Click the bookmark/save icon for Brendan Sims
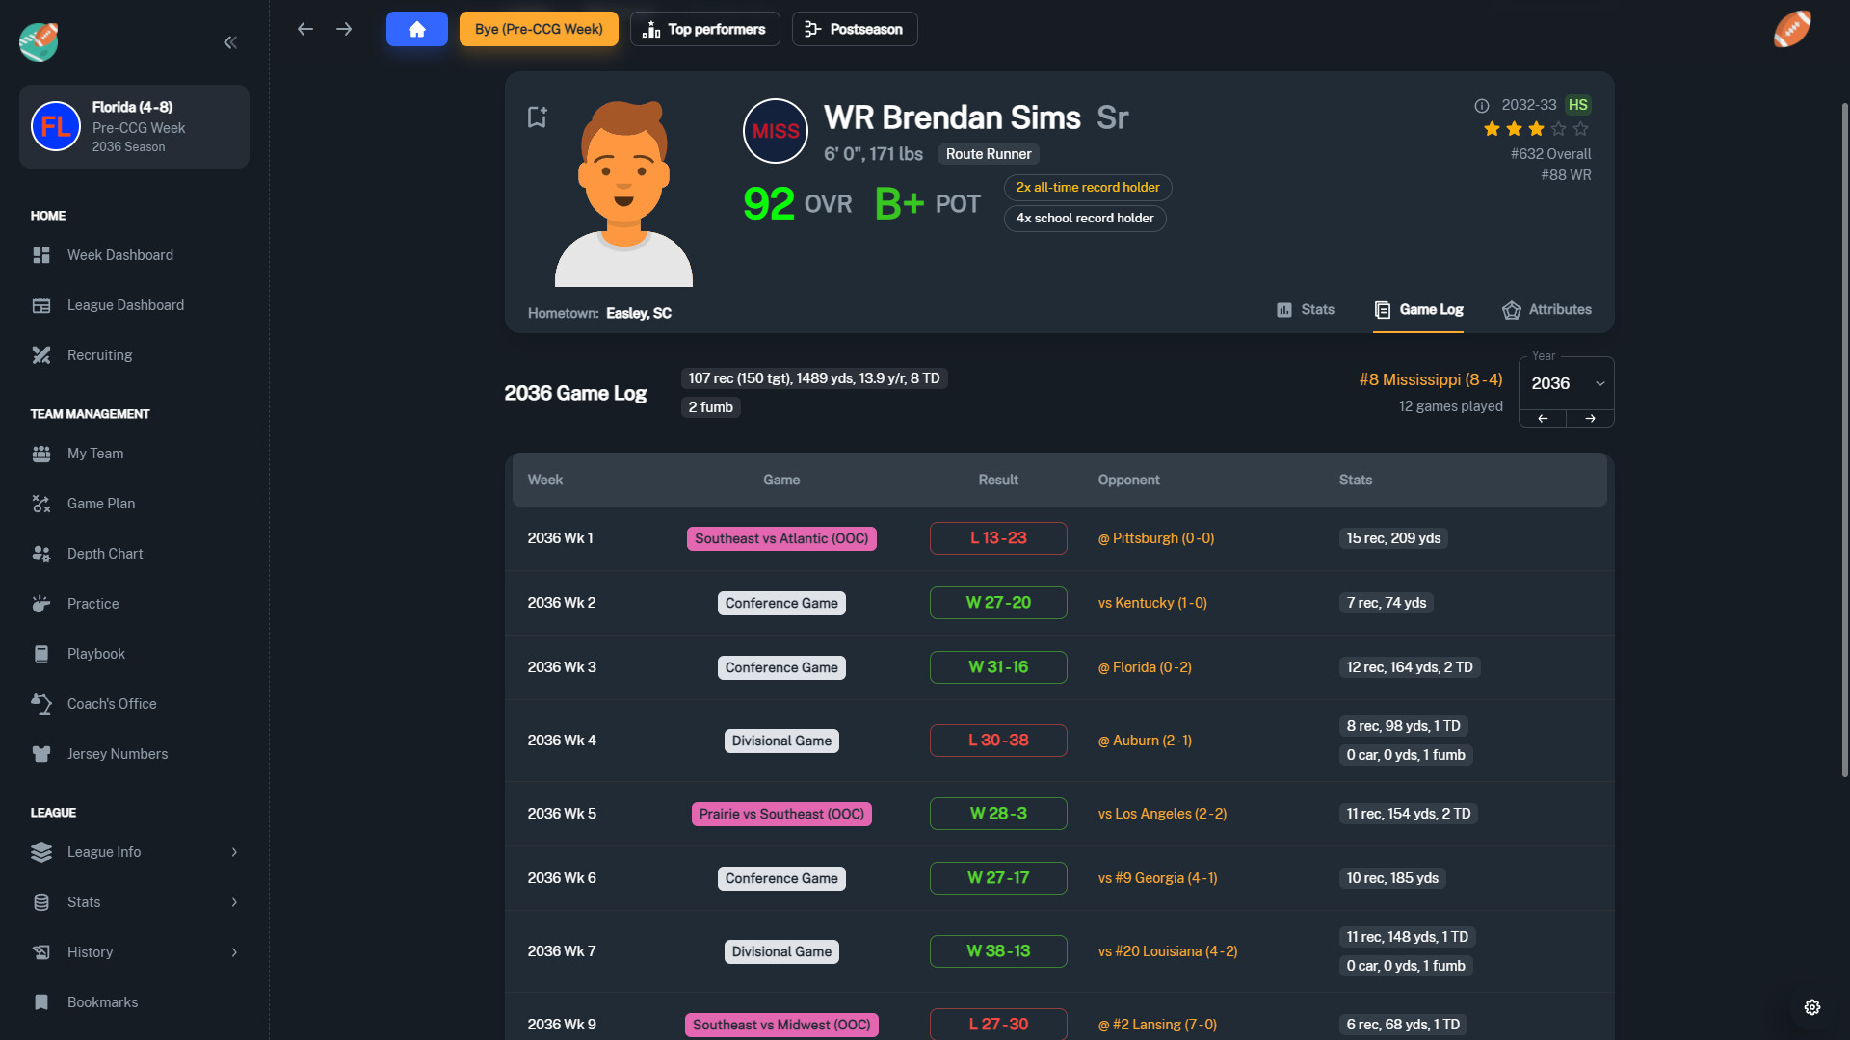1850x1040 pixels. [535, 117]
